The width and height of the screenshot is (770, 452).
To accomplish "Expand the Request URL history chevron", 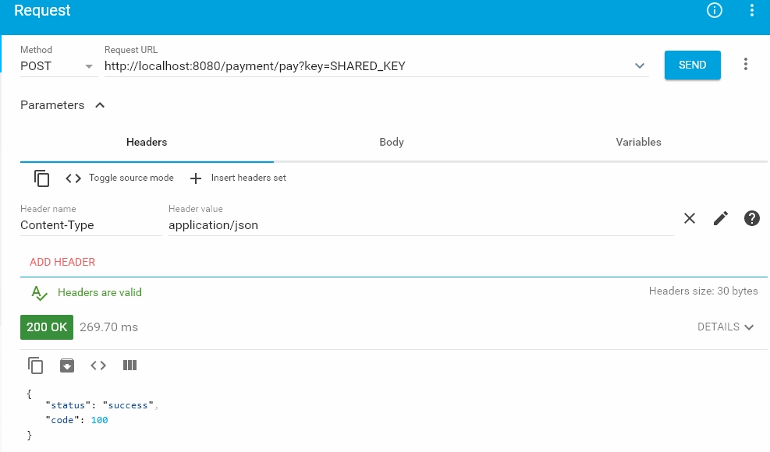I will tap(640, 65).
